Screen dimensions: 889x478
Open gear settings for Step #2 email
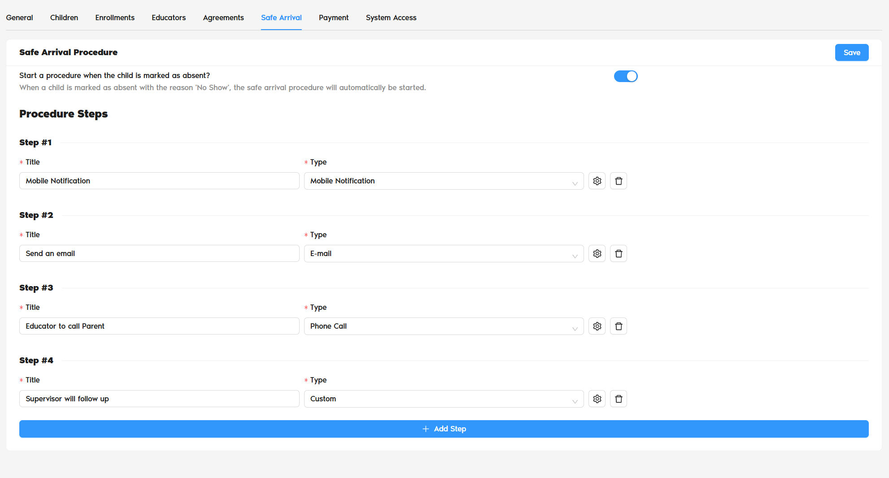[x=597, y=253]
